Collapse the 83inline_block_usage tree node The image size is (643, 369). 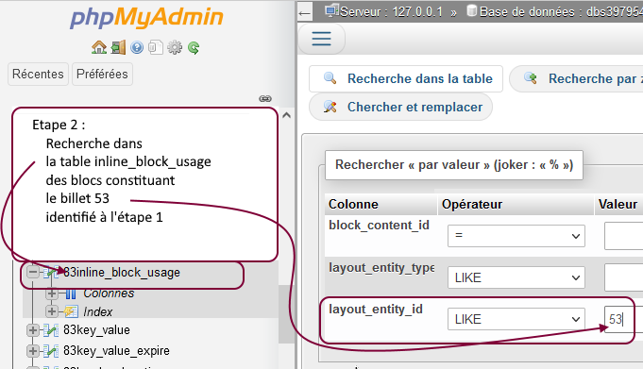[33, 272]
